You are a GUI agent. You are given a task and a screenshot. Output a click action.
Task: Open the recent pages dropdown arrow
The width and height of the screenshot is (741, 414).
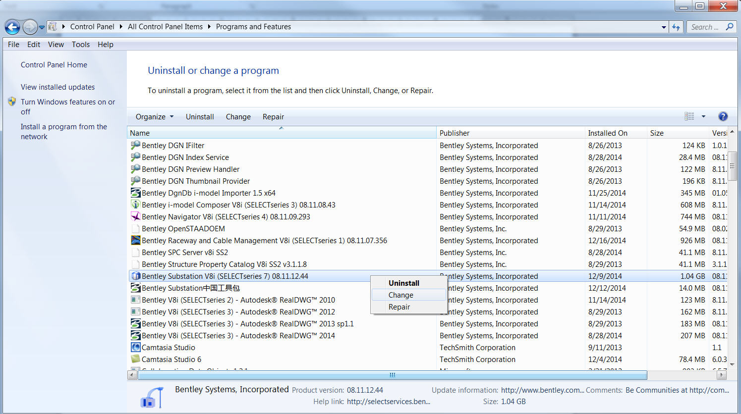tap(42, 27)
